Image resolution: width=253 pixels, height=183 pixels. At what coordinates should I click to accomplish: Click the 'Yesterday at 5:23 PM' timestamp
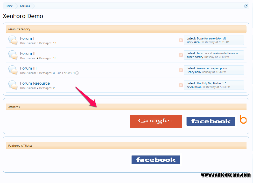(216, 87)
